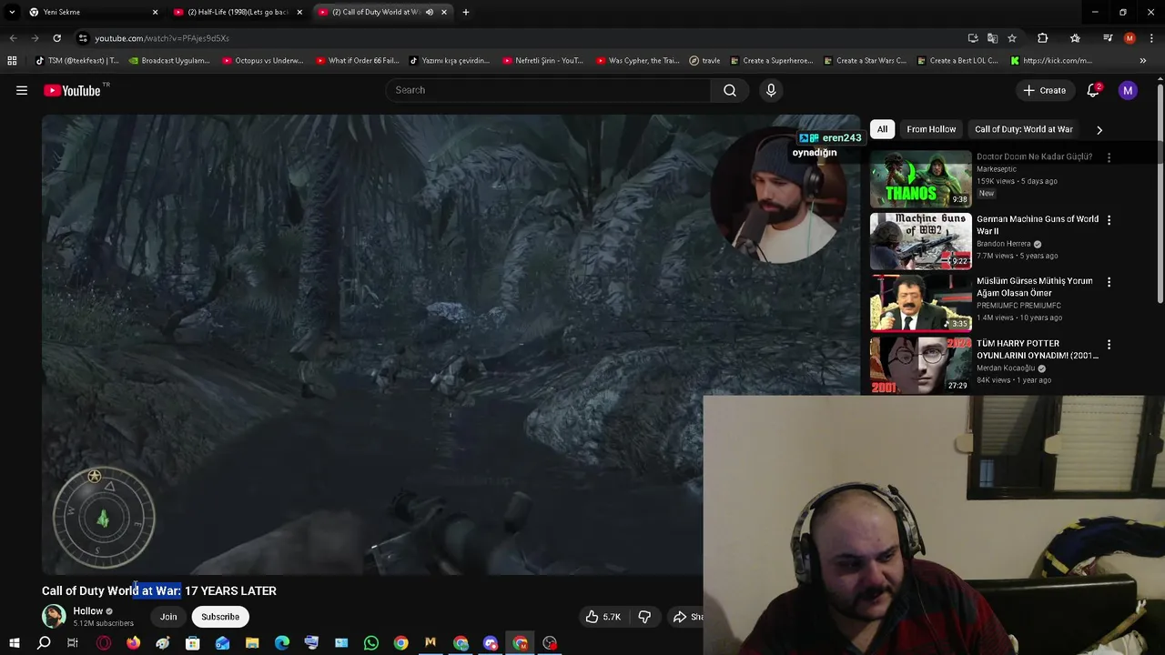Open options for German Machine Guns video
Viewport: 1165px width, 655px height.
(1109, 220)
